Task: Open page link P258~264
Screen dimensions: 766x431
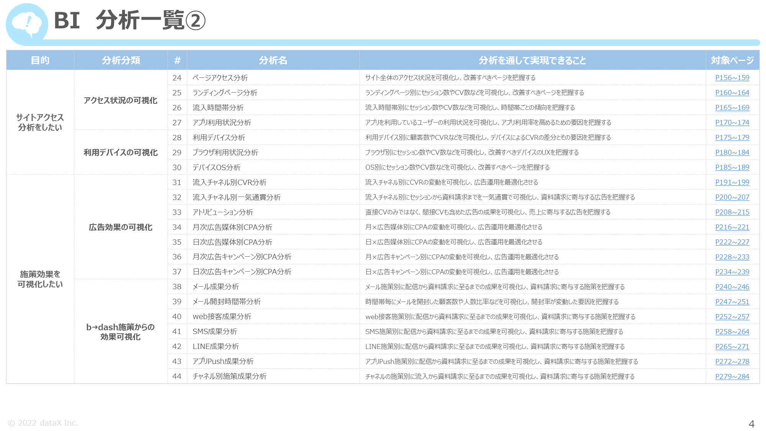Action: [732, 332]
